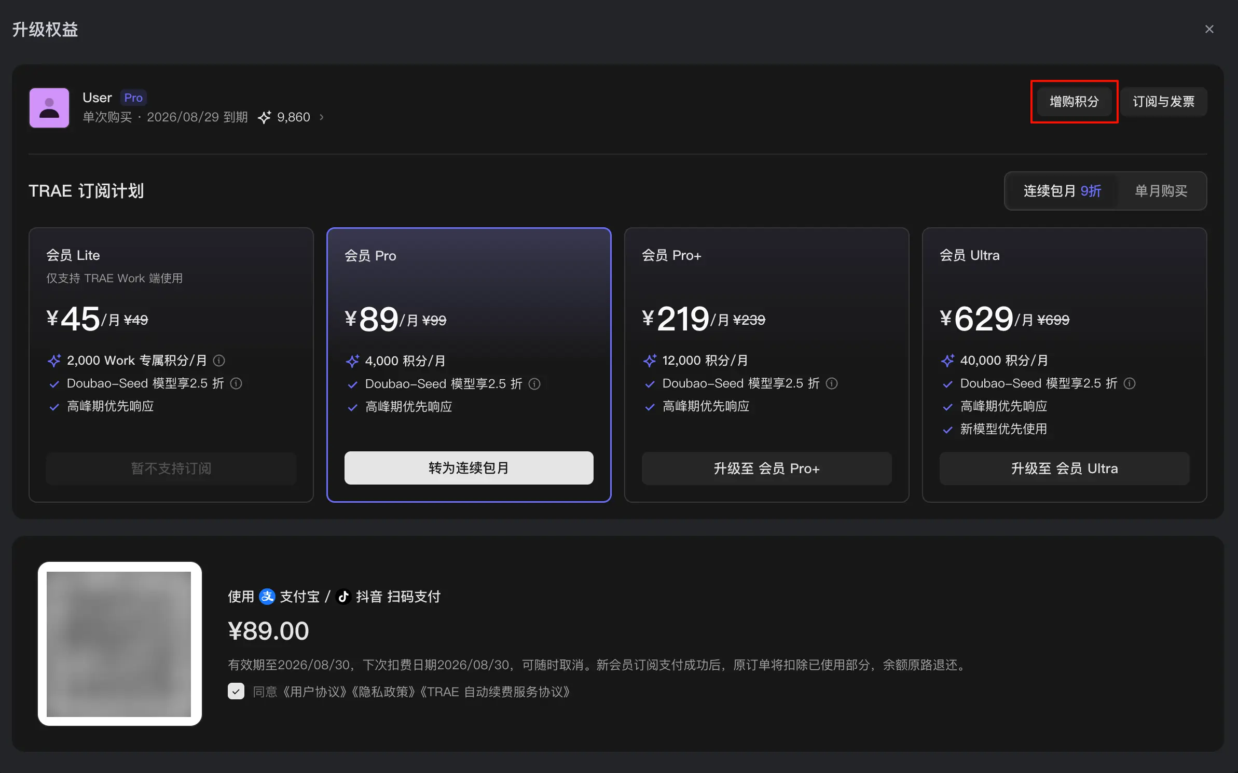This screenshot has height=773, width=1238.
Task: Show info about Lite Doubao-Seed discount
Action: 236,383
